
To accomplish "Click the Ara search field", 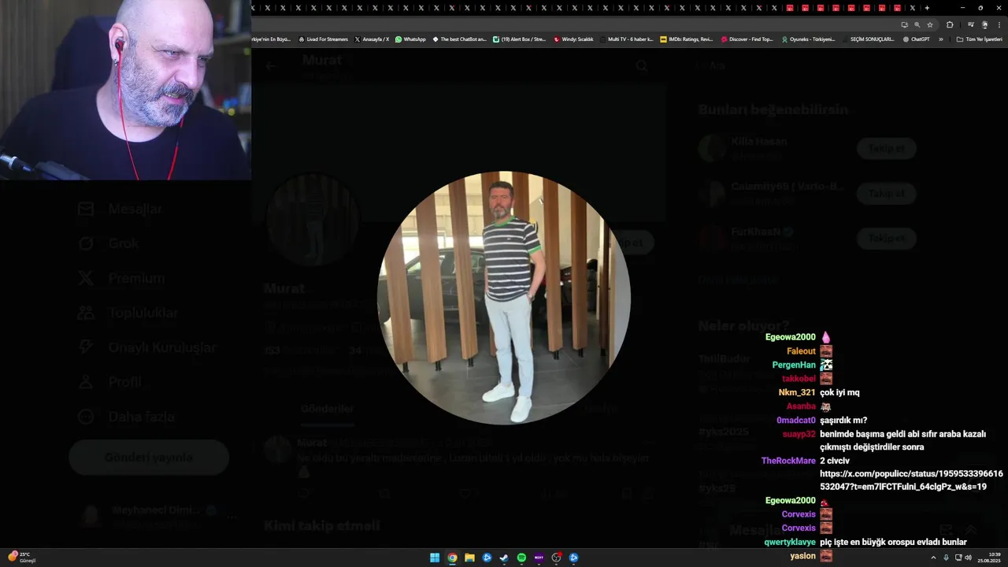I will [807, 66].
